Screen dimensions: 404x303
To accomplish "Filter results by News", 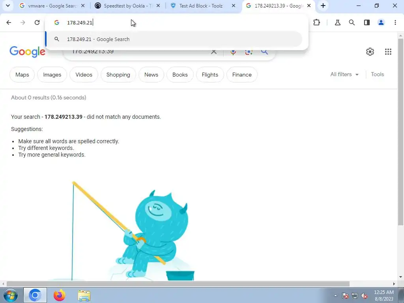I will tap(151, 75).
